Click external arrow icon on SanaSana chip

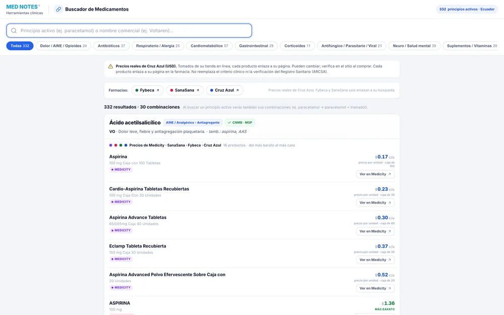[x=198, y=90]
